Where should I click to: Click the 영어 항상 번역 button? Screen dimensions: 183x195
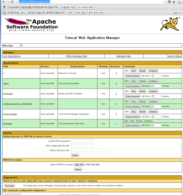point(95,13)
